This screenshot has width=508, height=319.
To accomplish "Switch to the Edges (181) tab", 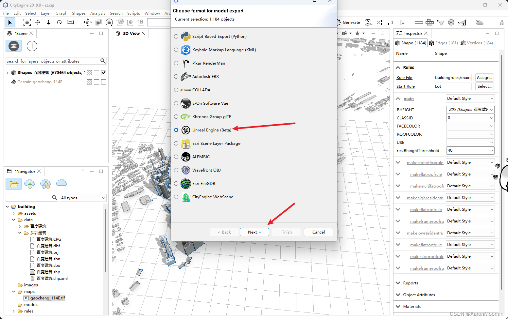I will 443,43.
